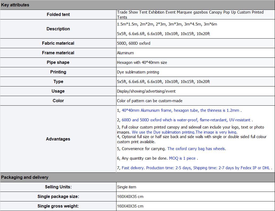Click the 'Aluminum' value cell

coord(195,53)
